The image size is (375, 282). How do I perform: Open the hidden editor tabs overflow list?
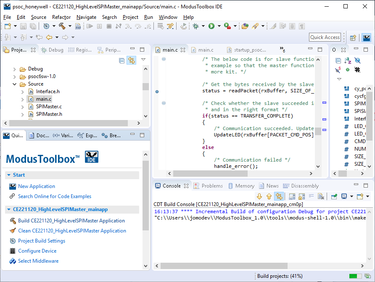(283, 50)
